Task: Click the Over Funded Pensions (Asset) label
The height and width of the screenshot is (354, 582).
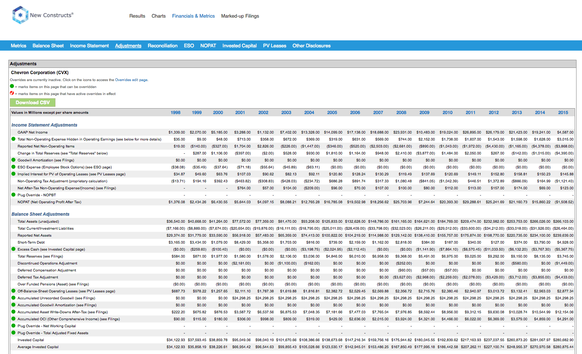Action: (x=53, y=284)
